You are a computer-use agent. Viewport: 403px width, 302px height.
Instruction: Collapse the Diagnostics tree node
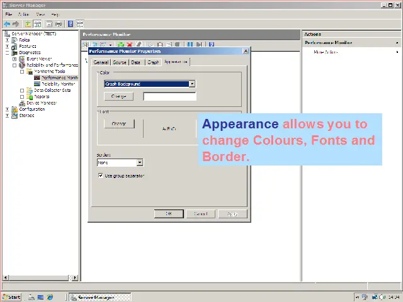[8, 52]
